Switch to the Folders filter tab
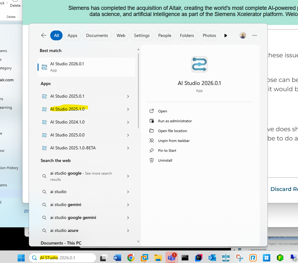Image resolution: width=298 pixels, height=263 pixels. point(187,35)
